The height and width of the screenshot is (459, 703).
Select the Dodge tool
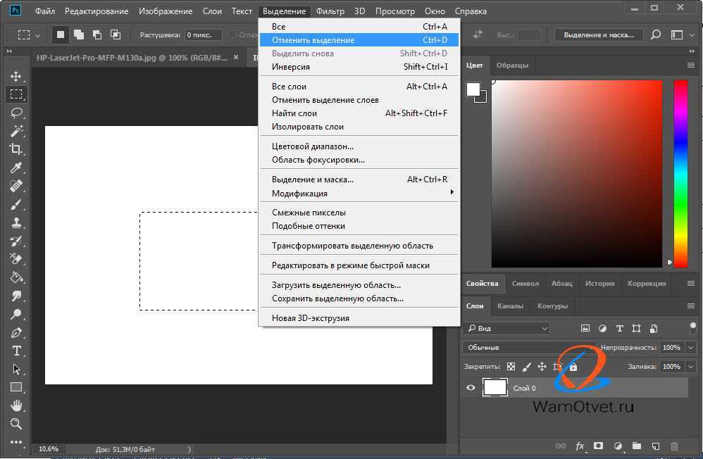[16, 314]
